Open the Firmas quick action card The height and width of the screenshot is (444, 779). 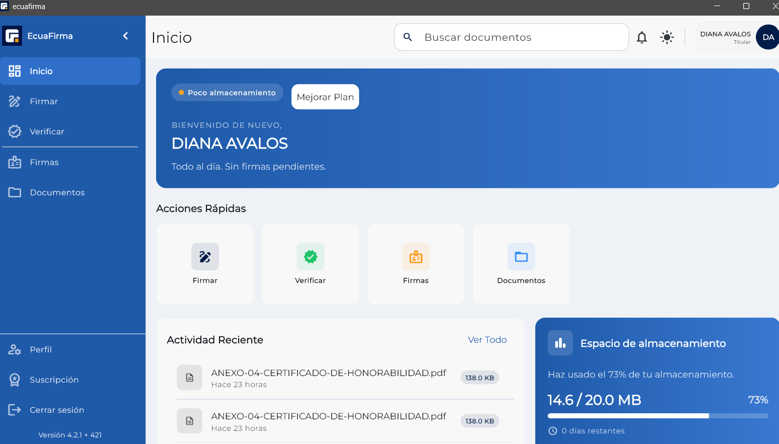pyautogui.click(x=416, y=264)
